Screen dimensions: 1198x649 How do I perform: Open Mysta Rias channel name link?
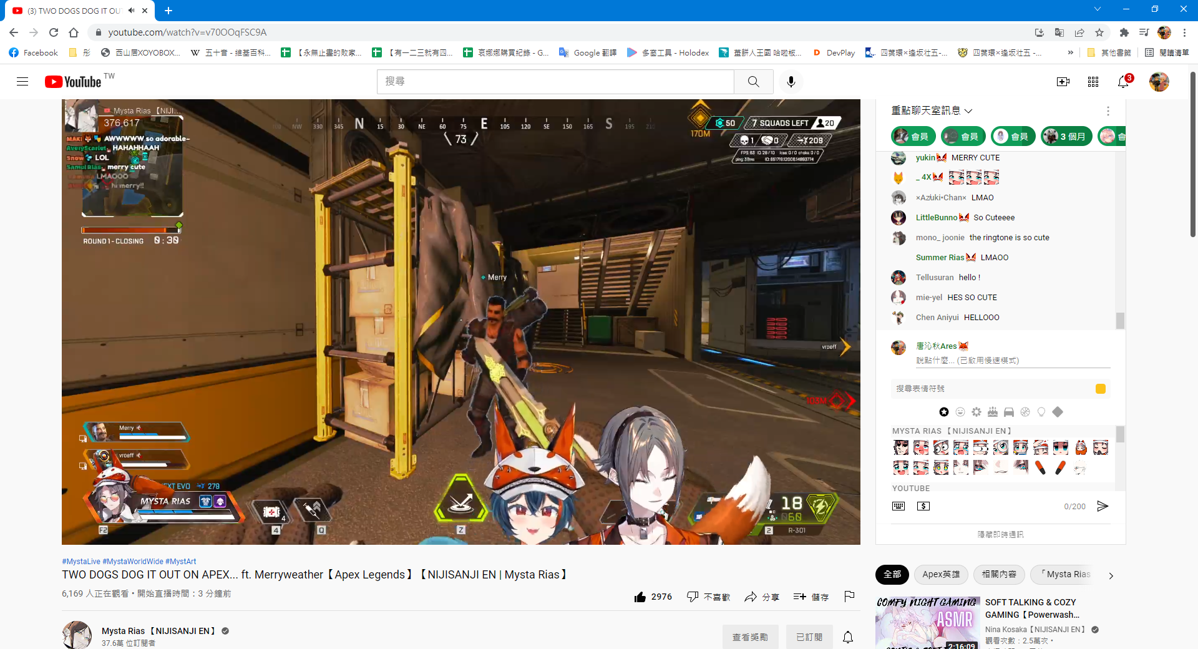[158, 631]
